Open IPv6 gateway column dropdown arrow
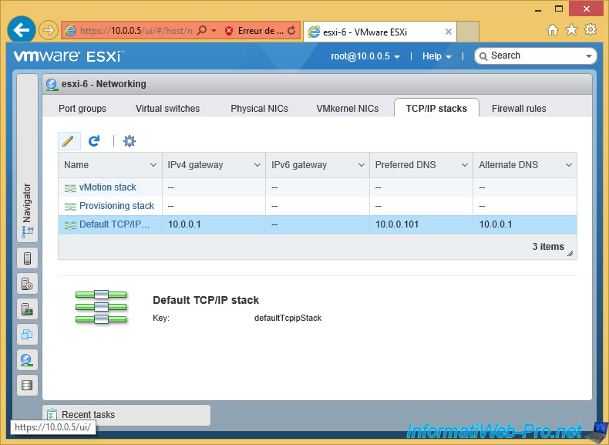The width and height of the screenshot is (609, 445). point(362,165)
